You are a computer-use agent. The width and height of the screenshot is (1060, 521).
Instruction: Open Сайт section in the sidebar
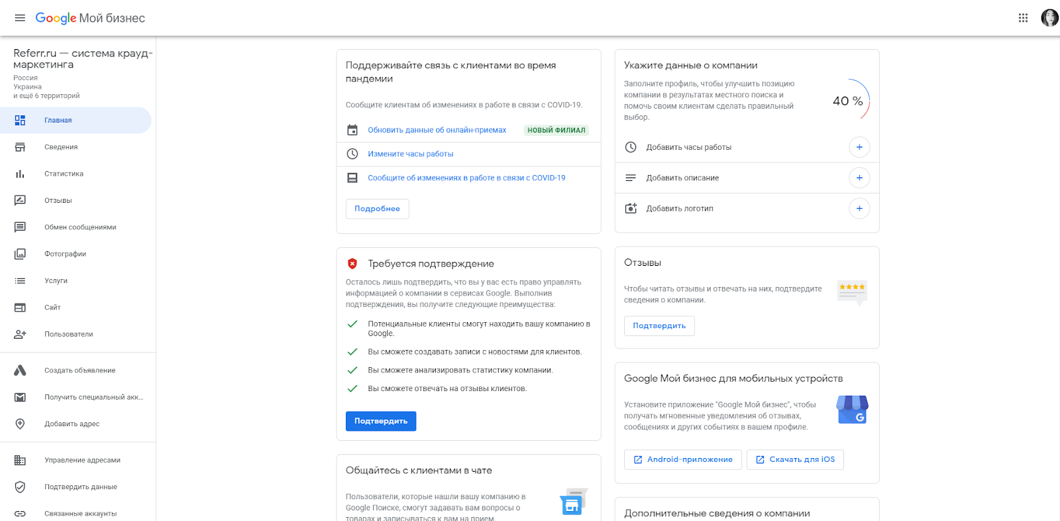(76, 308)
